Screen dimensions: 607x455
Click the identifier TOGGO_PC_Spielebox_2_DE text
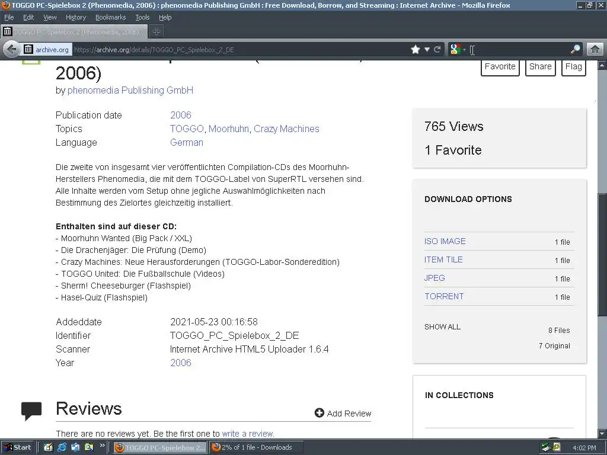point(235,335)
